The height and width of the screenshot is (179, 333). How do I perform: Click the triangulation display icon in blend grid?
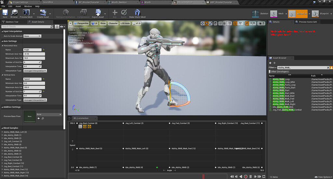[80, 126]
